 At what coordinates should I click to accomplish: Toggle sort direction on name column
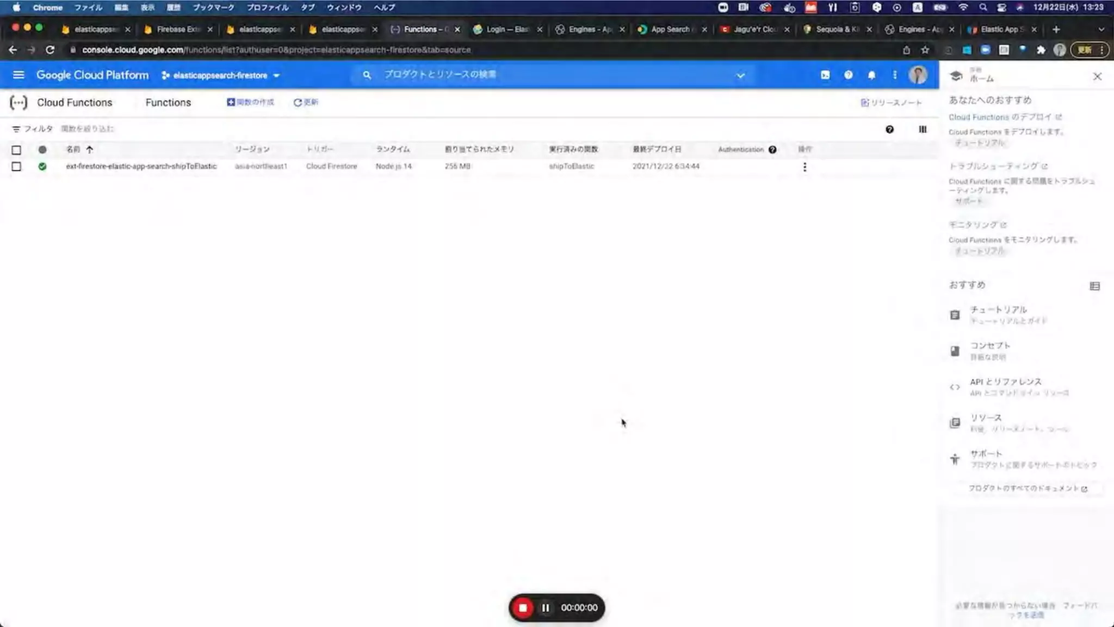[89, 150]
